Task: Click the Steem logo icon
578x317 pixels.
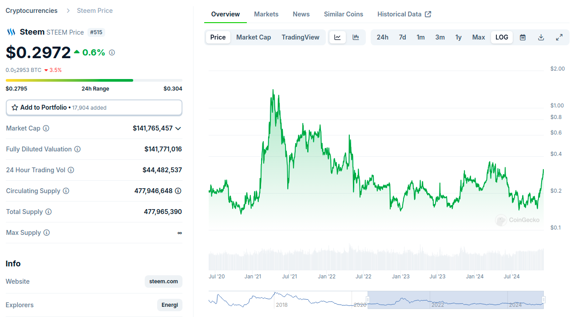Action: pos(11,32)
